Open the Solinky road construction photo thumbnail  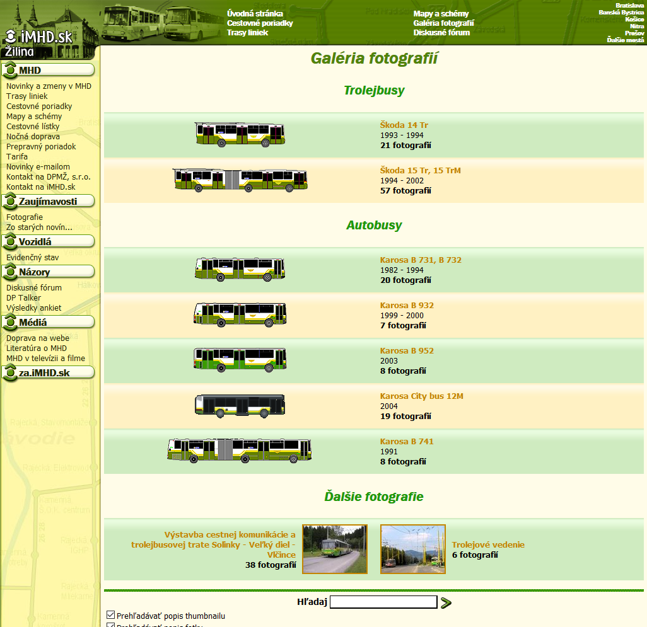tap(335, 549)
